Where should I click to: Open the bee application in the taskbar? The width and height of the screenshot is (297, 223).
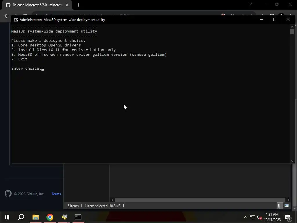[x=64, y=217]
